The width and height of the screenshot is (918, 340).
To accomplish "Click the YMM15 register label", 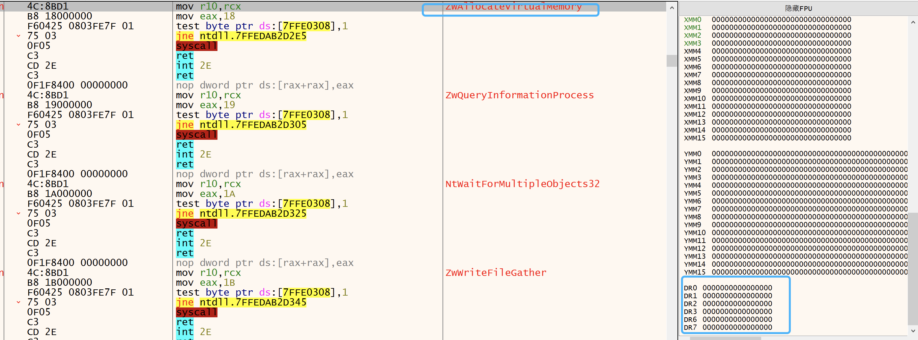I will point(695,272).
